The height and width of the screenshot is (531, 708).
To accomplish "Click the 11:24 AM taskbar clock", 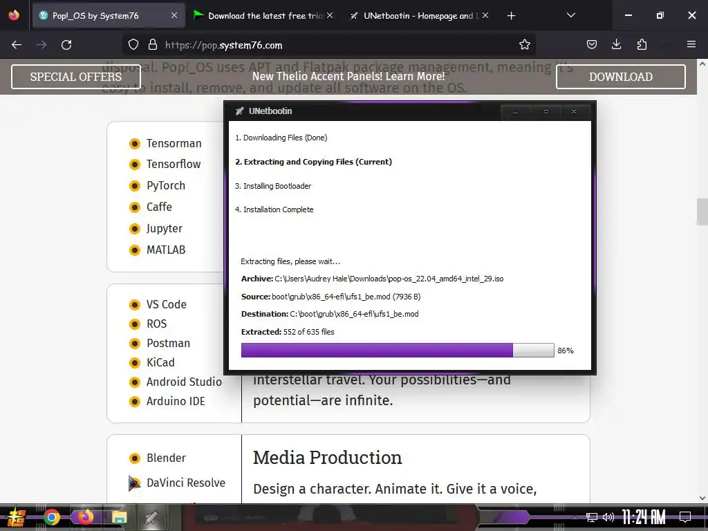I will [x=644, y=517].
